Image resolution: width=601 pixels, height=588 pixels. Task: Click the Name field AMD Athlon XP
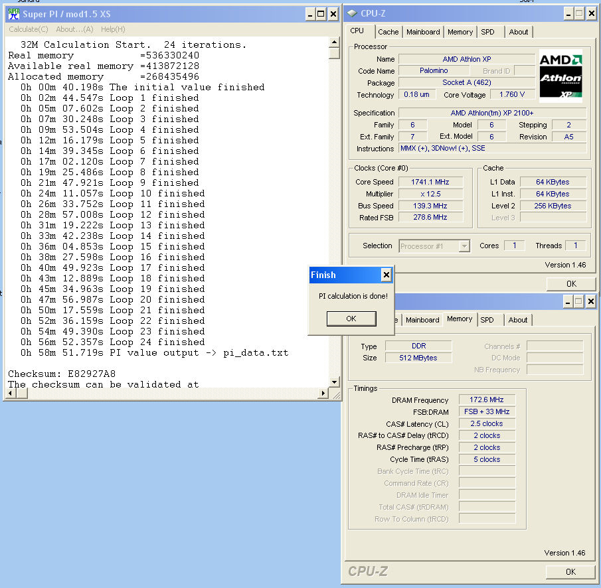point(466,59)
